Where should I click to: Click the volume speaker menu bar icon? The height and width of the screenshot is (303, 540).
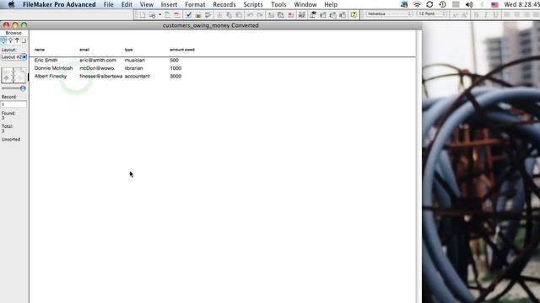(469, 4)
